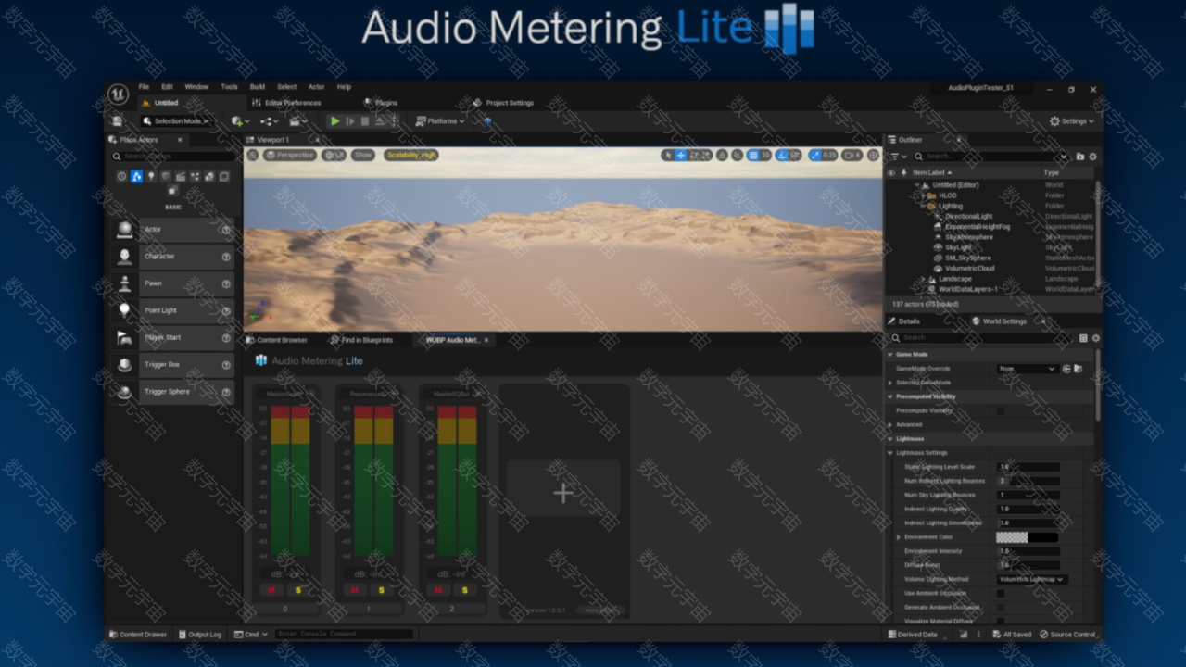Open the add content toolbar icon
Image resolution: width=1186 pixels, height=667 pixels.
tap(239, 121)
